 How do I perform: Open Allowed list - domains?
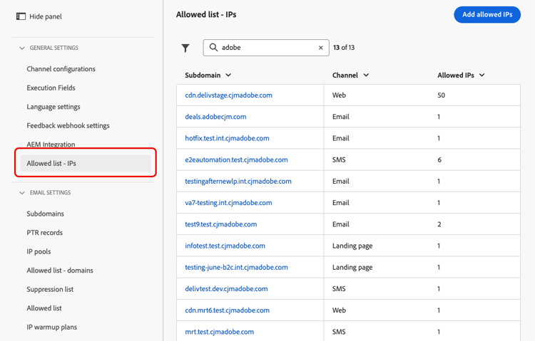tap(60, 271)
